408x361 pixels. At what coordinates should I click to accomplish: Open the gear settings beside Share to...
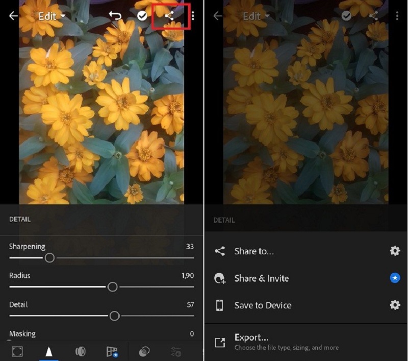[x=395, y=251]
